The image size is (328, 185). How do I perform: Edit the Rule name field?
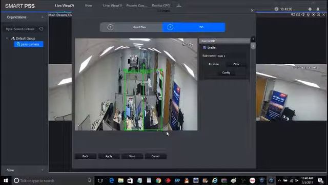point(231,56)
